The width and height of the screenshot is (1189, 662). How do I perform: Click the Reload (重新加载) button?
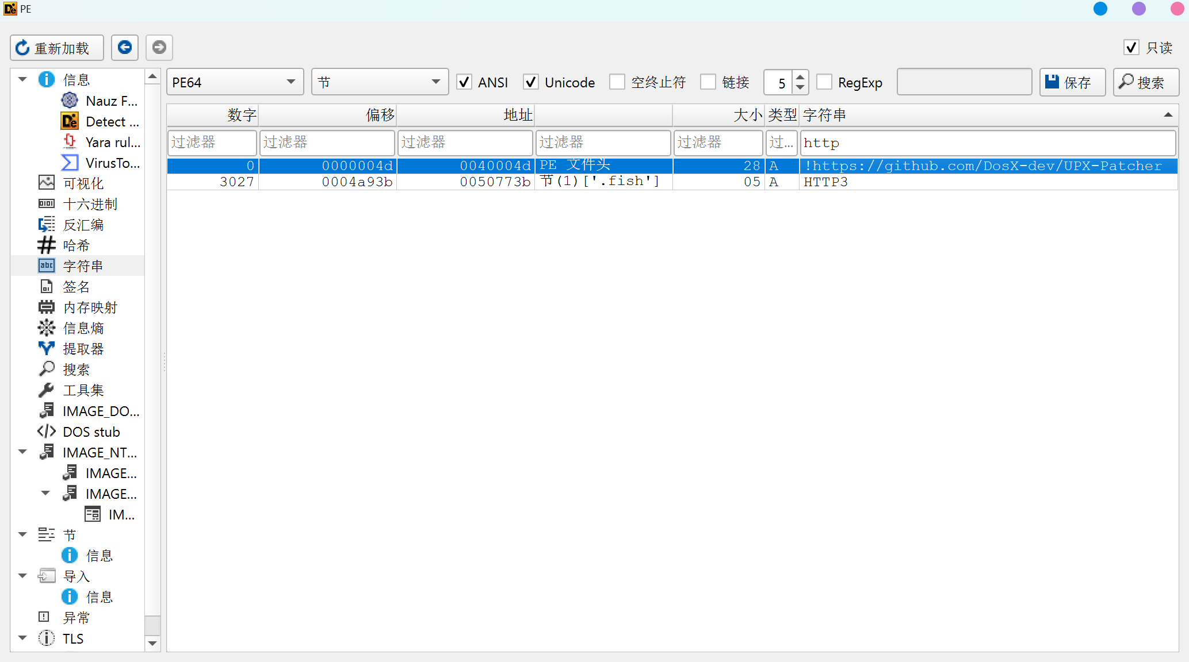tap(56, 48)
